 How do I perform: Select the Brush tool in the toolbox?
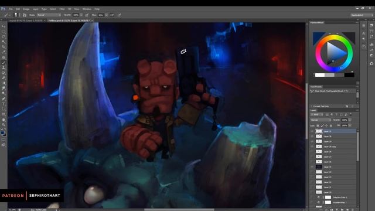4,63
